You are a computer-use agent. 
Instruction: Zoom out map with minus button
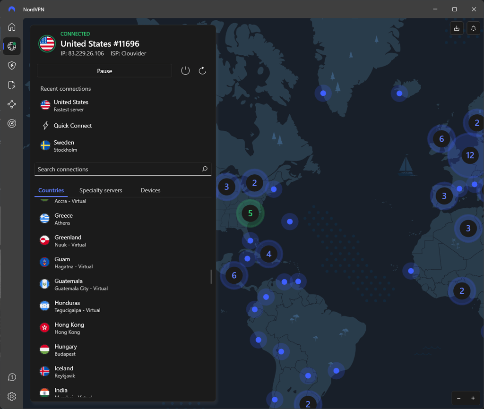point(458,398)
